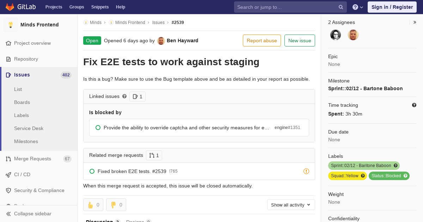Screen dimensions: 423x222
Task: Click the Status::Blocked label
Action: pos(389,176)
